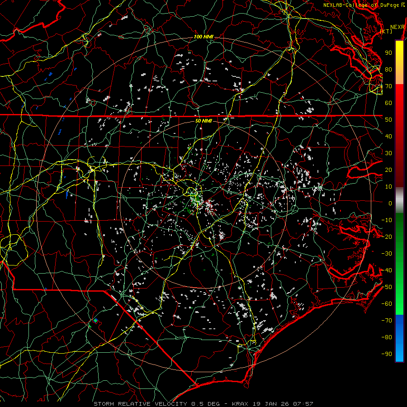Click the '100 NMI' range ring label
The width and height of the screenshot is (407, 407).
click(203, 37)
